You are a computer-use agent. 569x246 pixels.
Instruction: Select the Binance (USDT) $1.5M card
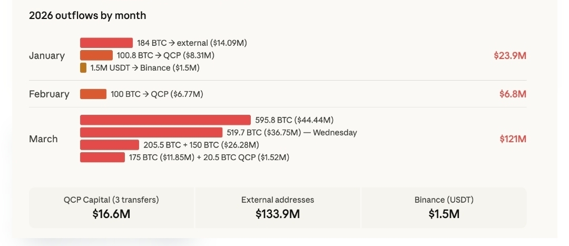pos(444,208)
